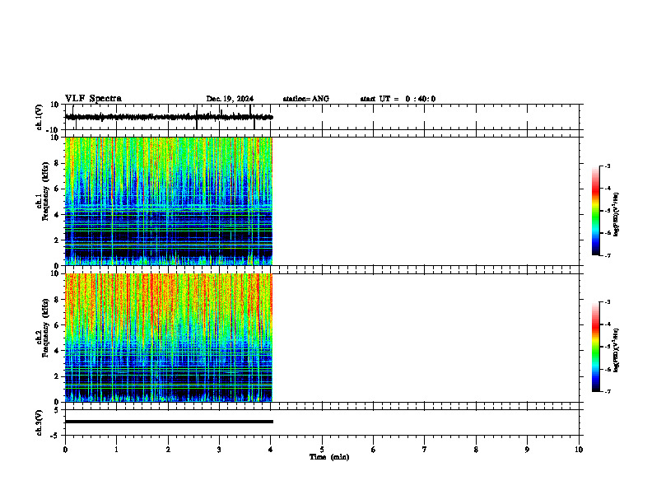
Task: Select the 'Time (min)' axis label
Action: point(329,457)
